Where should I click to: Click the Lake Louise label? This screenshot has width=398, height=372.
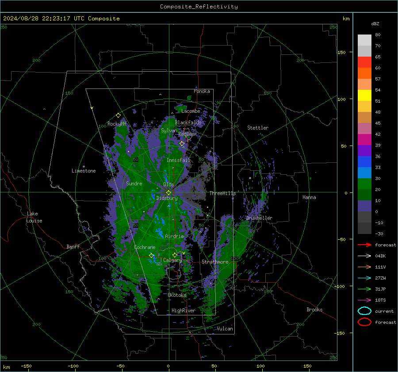coord(34,217)
